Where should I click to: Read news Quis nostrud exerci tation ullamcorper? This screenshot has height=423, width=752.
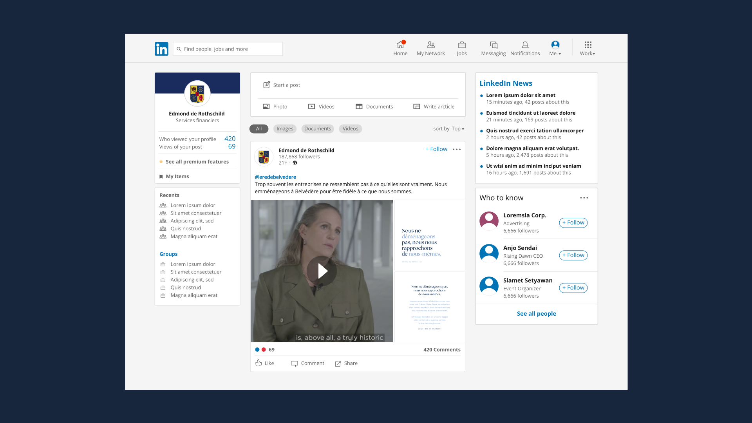click(535, 130)
